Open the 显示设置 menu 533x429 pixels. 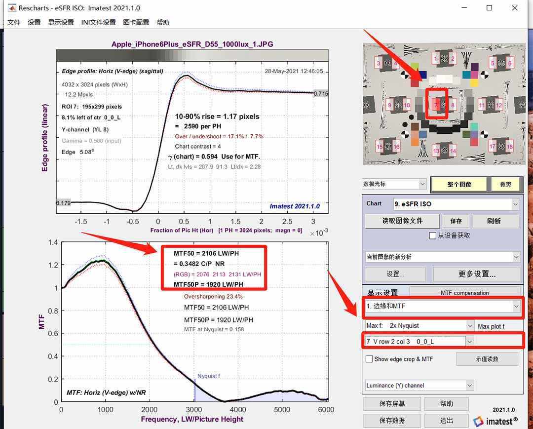point(61,22)
